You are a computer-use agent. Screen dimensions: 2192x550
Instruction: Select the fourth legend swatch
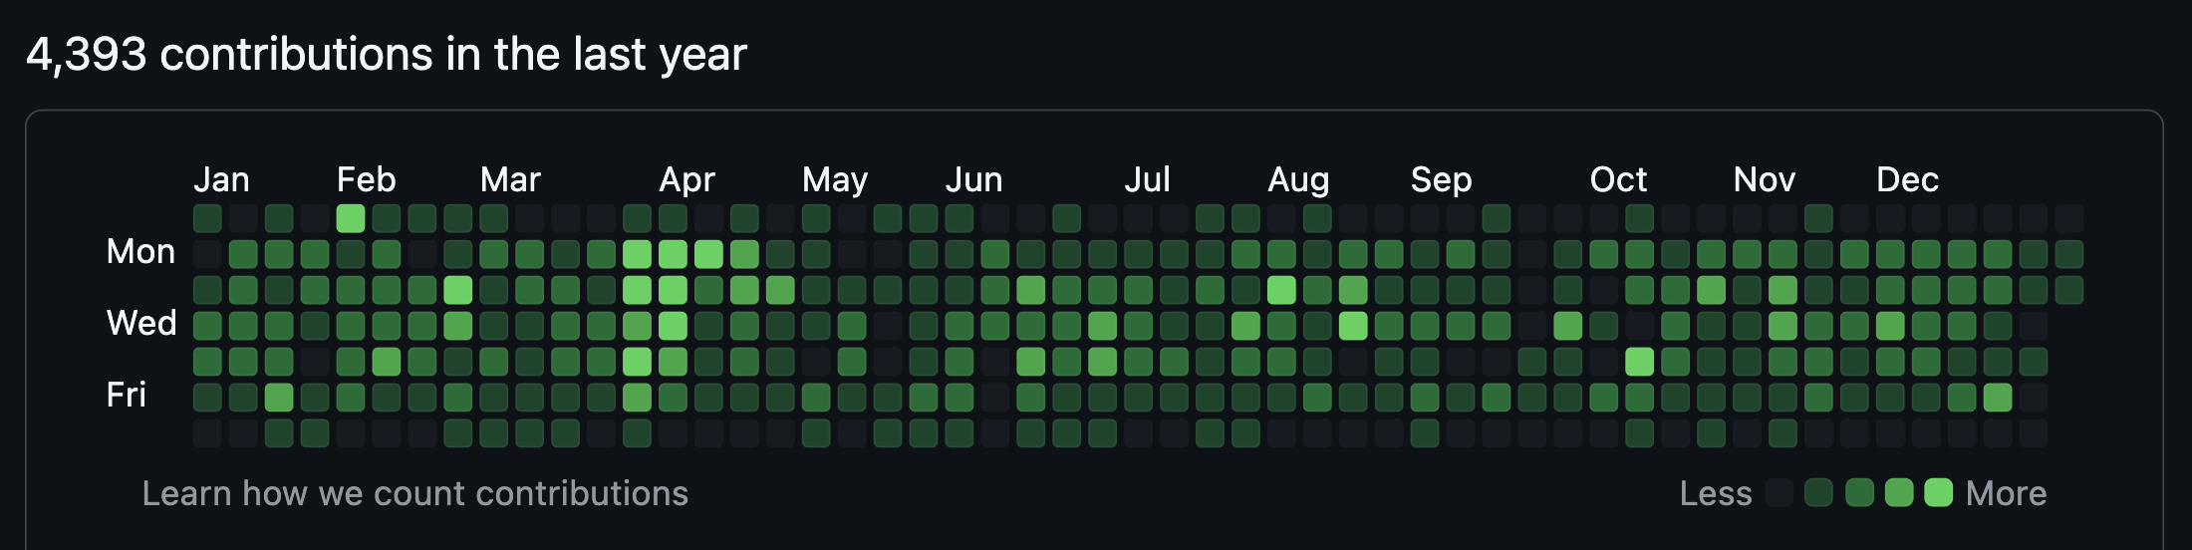pyautogui.click(x=1899, y=493)
